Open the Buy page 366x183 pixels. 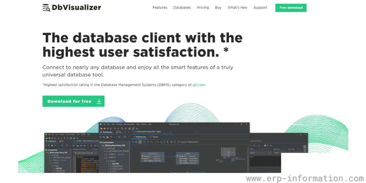coord(218,8)
